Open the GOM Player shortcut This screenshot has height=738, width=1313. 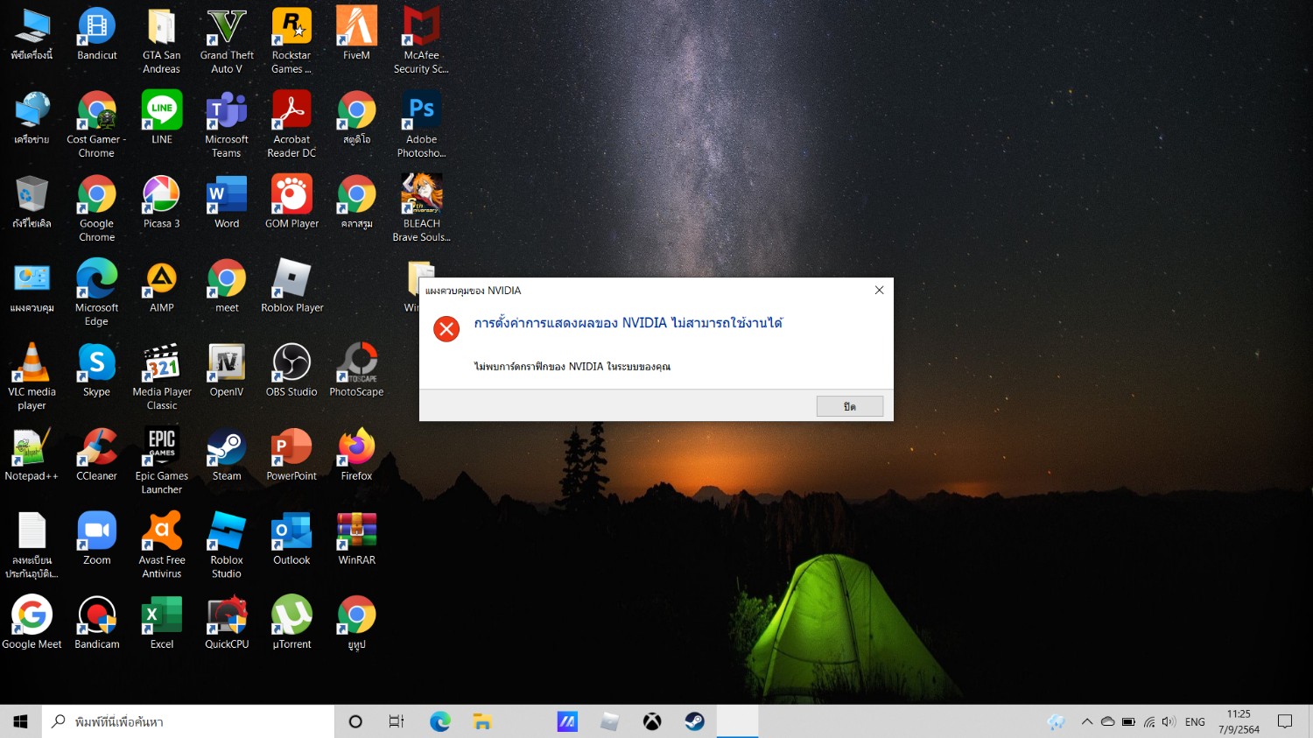tap(291, 202)
